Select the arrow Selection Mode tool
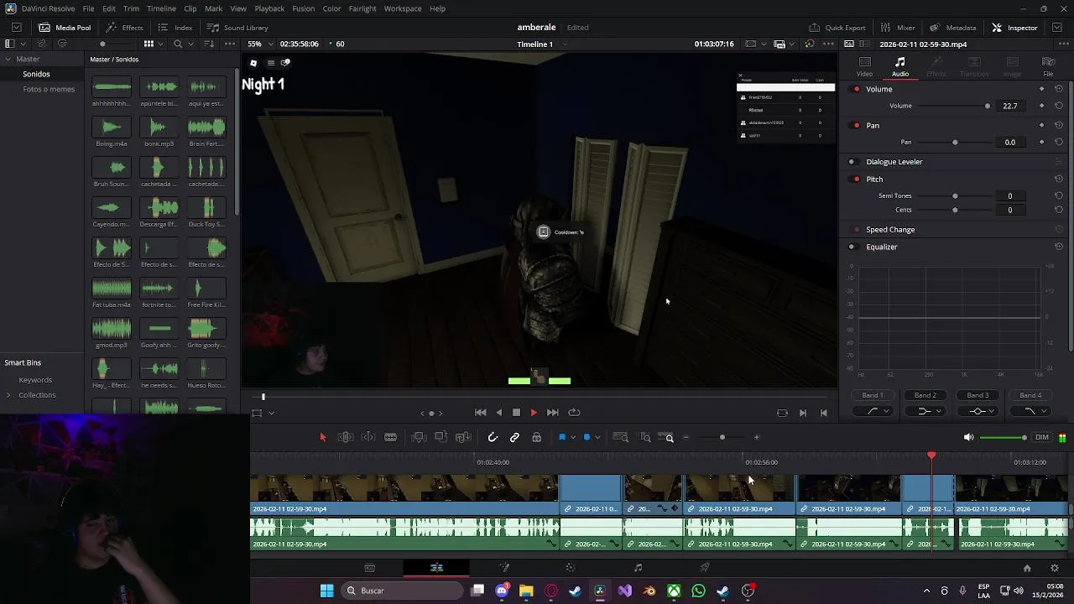This screenshot has height=604, width=1074. pyautogui.click(x=322, y=437)
